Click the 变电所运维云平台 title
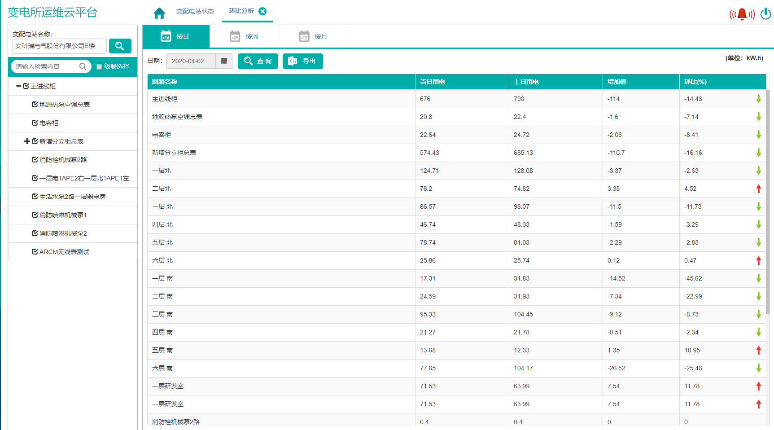The image size is (774, 430). (52, 13)
